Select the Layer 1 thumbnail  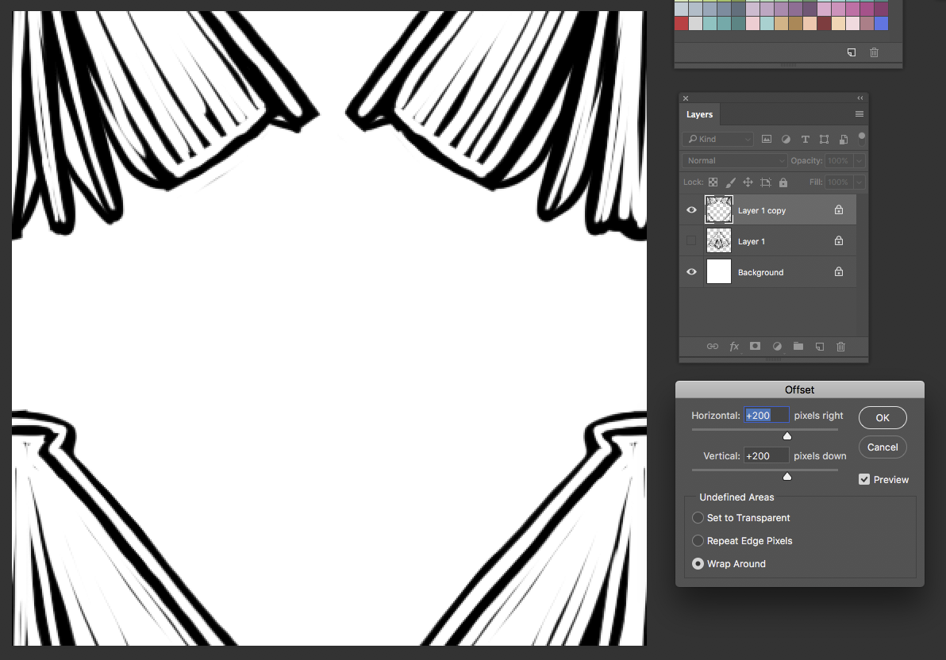click(x=718, y=240)
